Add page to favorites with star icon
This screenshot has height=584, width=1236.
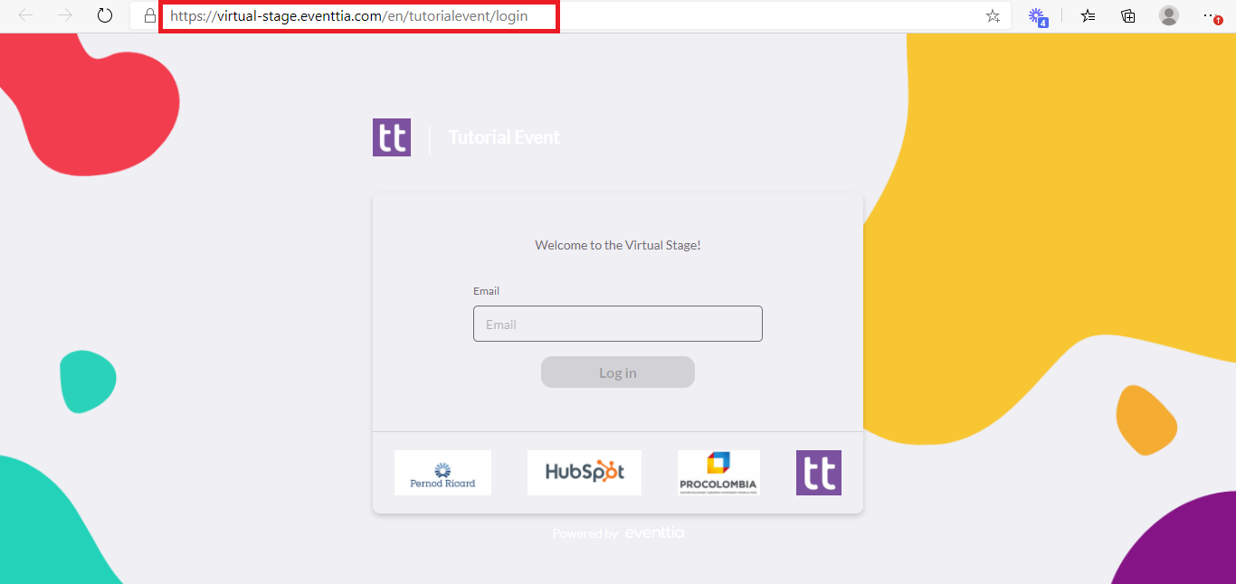(993, 16)
